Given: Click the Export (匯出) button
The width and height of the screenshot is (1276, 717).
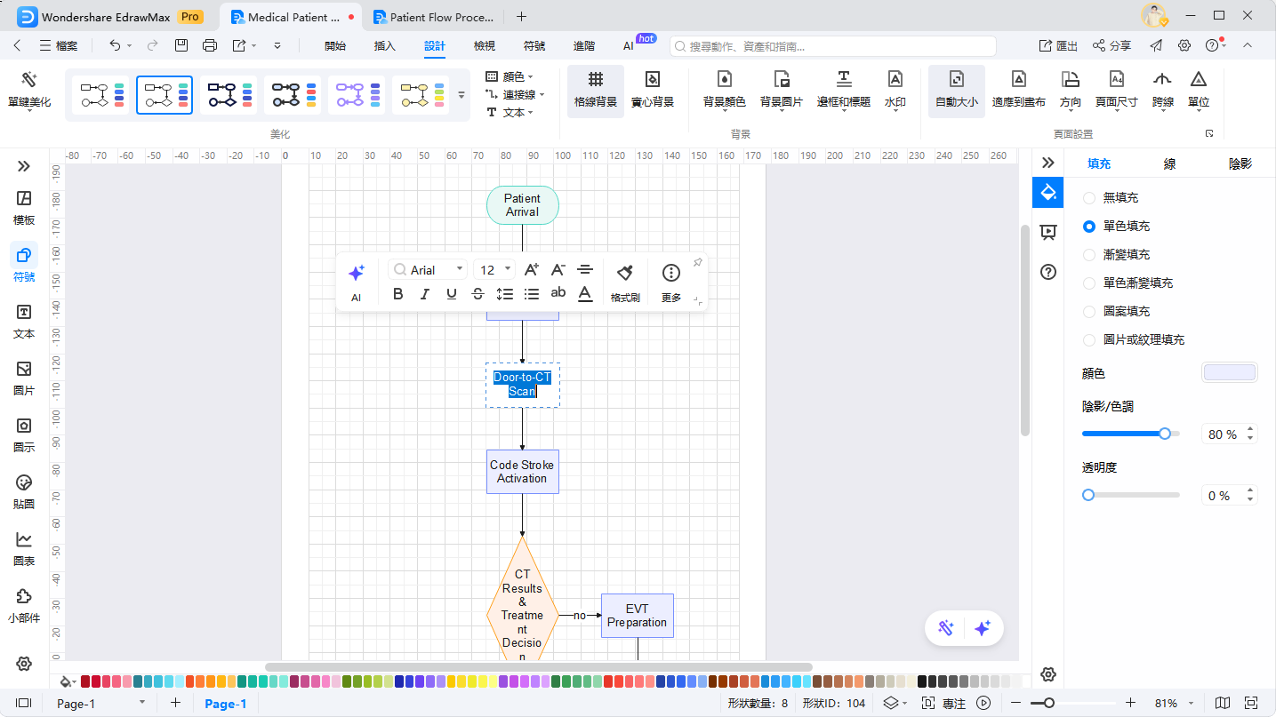Looking at the screenshot, I should click(x=1058, y=46).
